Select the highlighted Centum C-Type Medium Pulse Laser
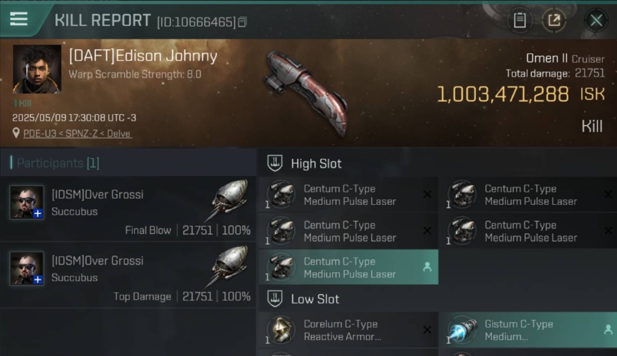Screen dimensions: 617x356 pyautogui.click(x=348, y=267)
